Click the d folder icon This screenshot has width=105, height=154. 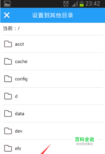8,96
